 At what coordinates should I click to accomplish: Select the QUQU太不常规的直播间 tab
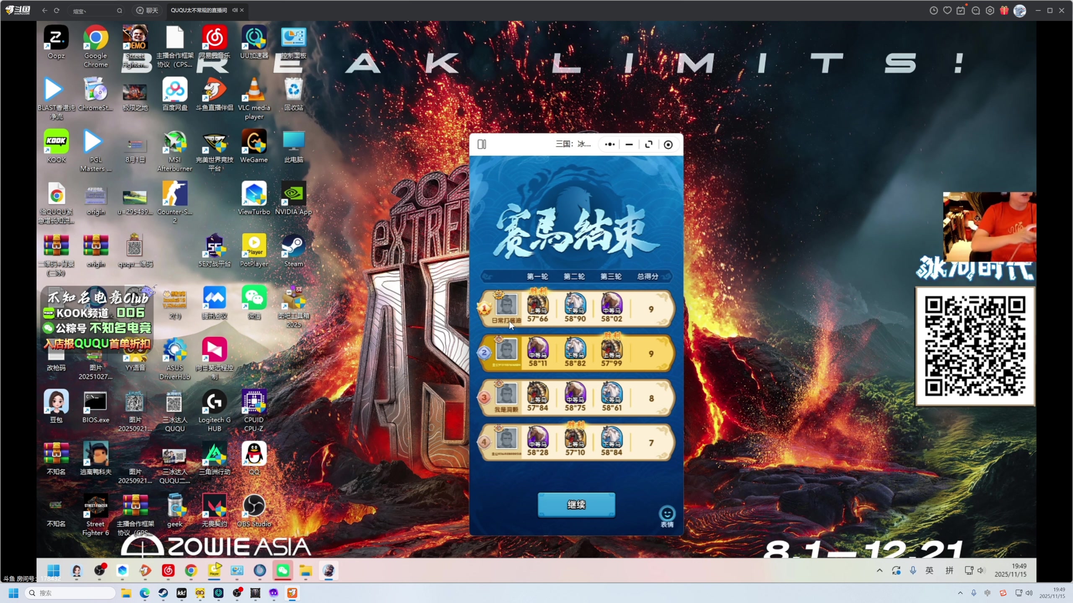(199, 10)
